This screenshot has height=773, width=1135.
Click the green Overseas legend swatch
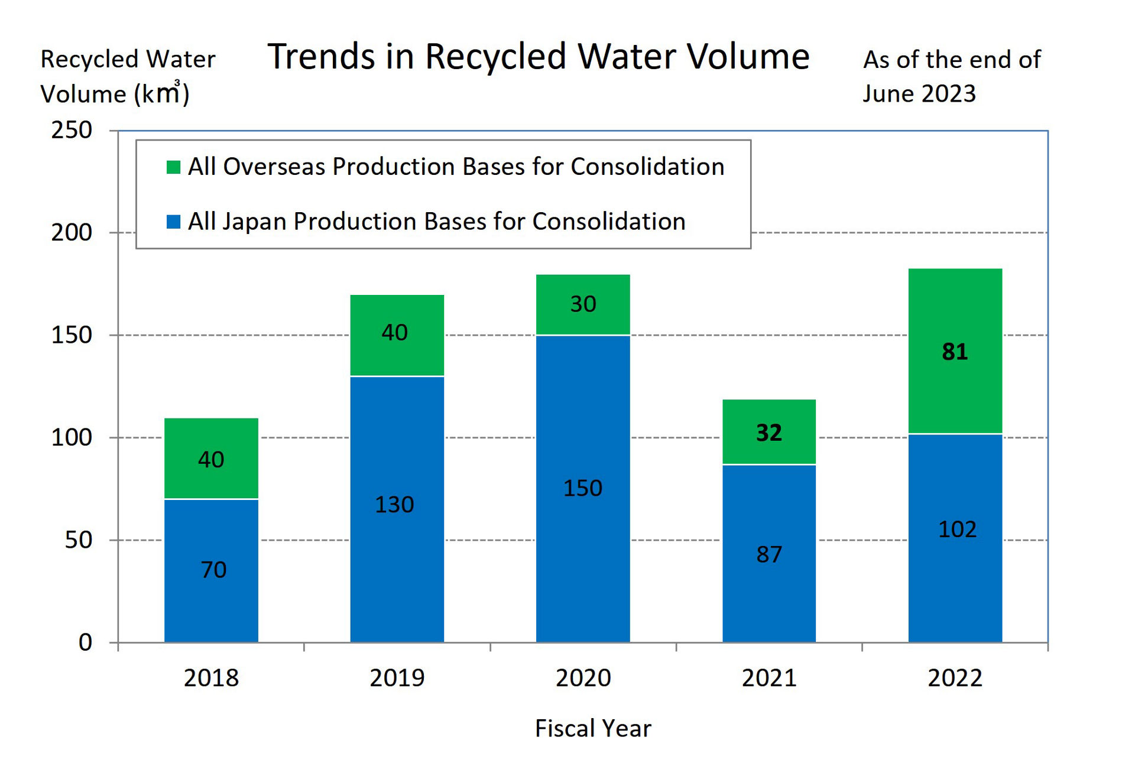pos(173,167)
